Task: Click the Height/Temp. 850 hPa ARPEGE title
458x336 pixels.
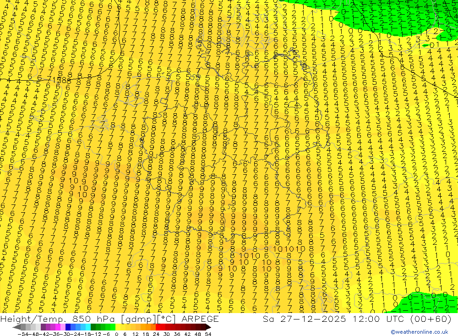Action: point(109,319)
